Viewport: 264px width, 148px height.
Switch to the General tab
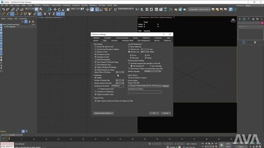(96, 41)
